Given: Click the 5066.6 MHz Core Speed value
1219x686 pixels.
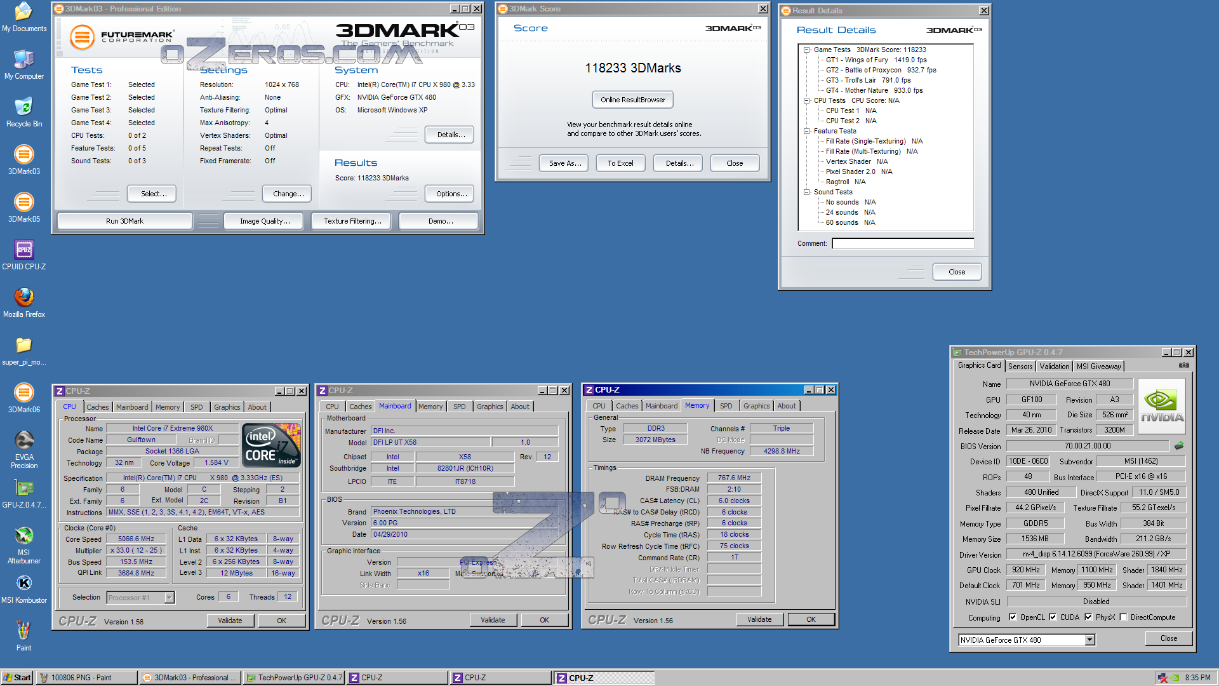Looking at the screenshot, I should point(136,539).
